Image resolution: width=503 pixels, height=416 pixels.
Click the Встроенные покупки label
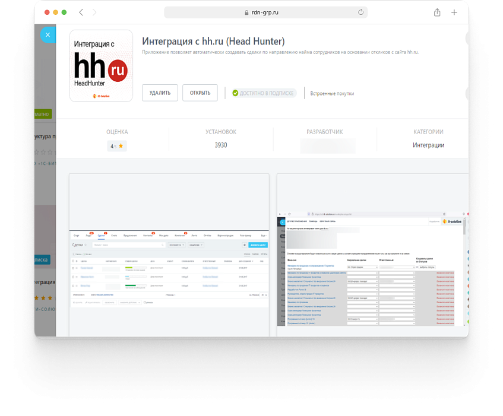(332, 94)
